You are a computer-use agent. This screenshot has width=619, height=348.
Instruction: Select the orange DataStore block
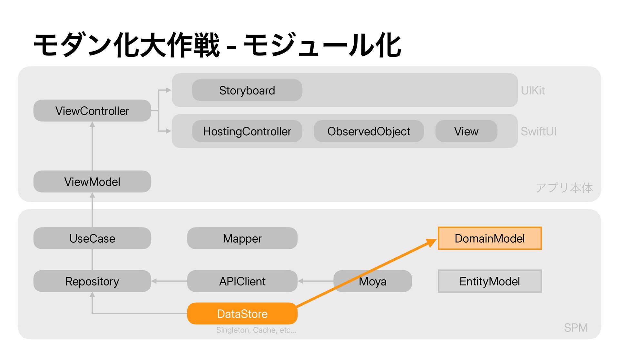[242, 314]
